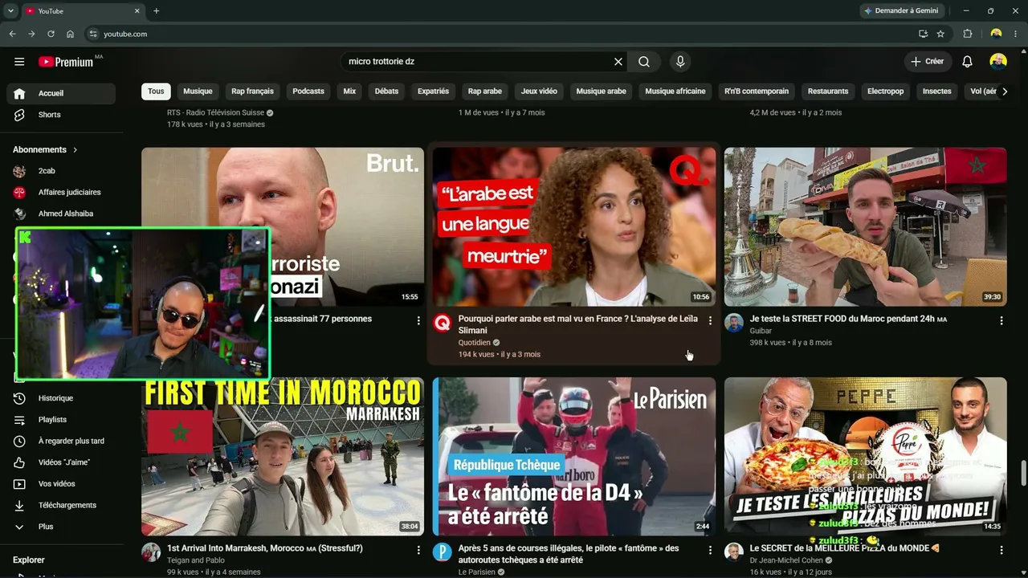Open Ahmed Alshaiba subscription
1028x578 pixels.
61,214
